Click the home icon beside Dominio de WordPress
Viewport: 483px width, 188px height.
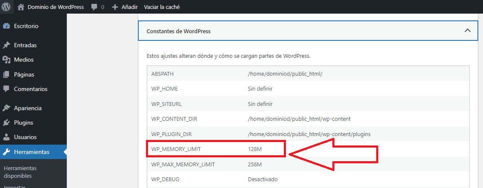(x=20, y=7)
